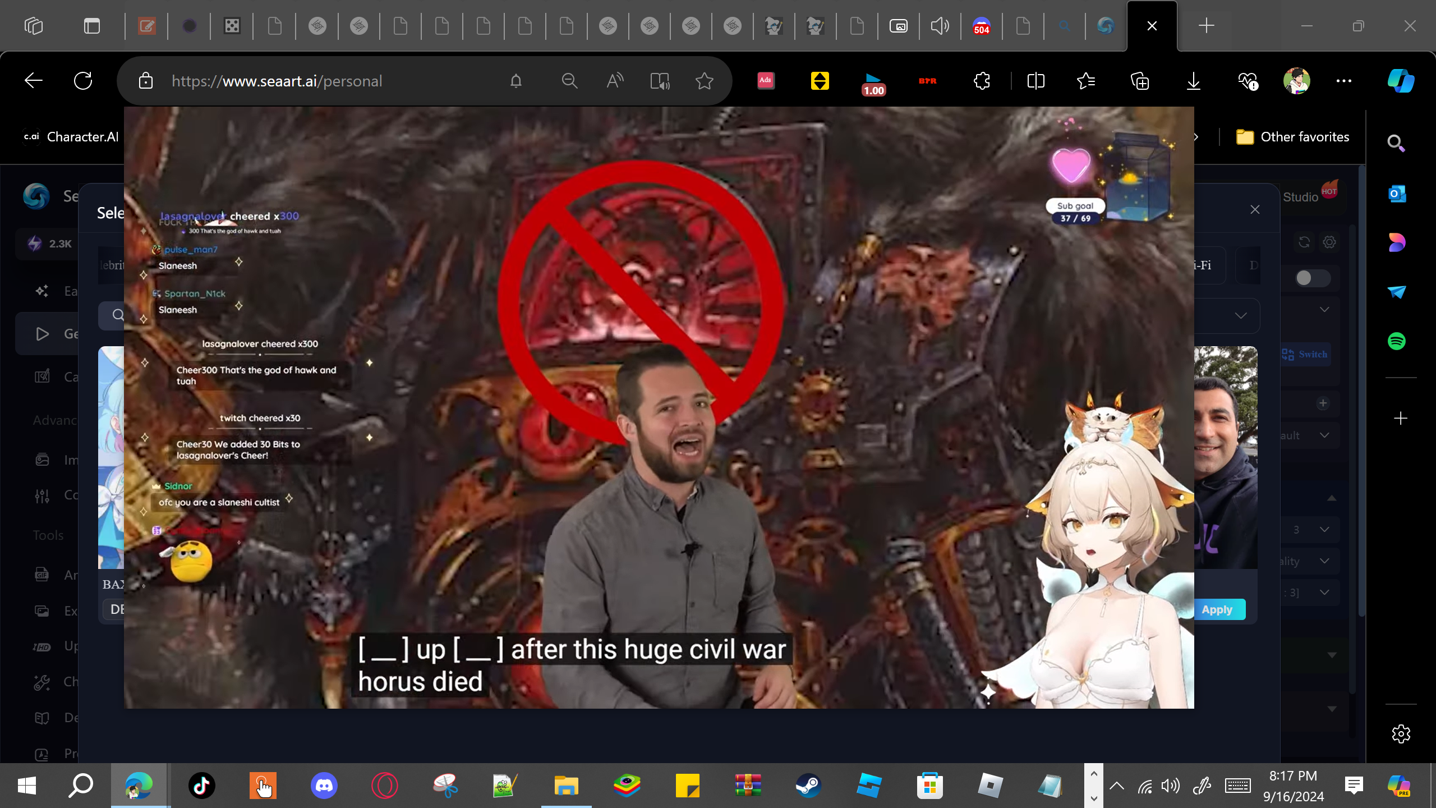Click the zoom out magnifier icon
The height and width of the screenshot is (808, 1436).
pyautogui.click(x=569, y=81)
